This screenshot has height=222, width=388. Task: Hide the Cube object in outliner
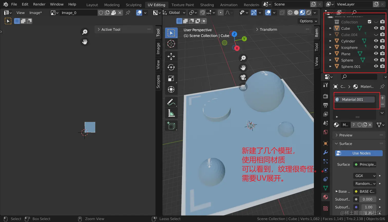tap(376, 28)
